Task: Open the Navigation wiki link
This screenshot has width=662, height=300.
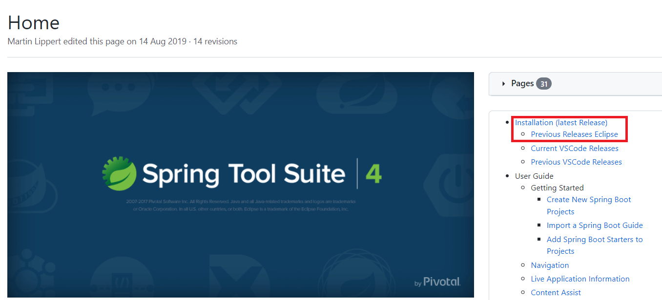Action: [x=550, y=265]
